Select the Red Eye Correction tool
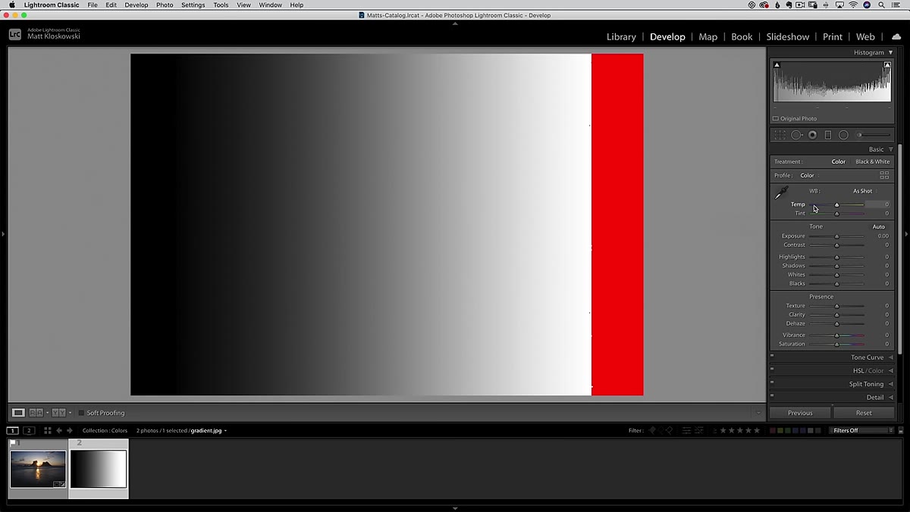 812,135
